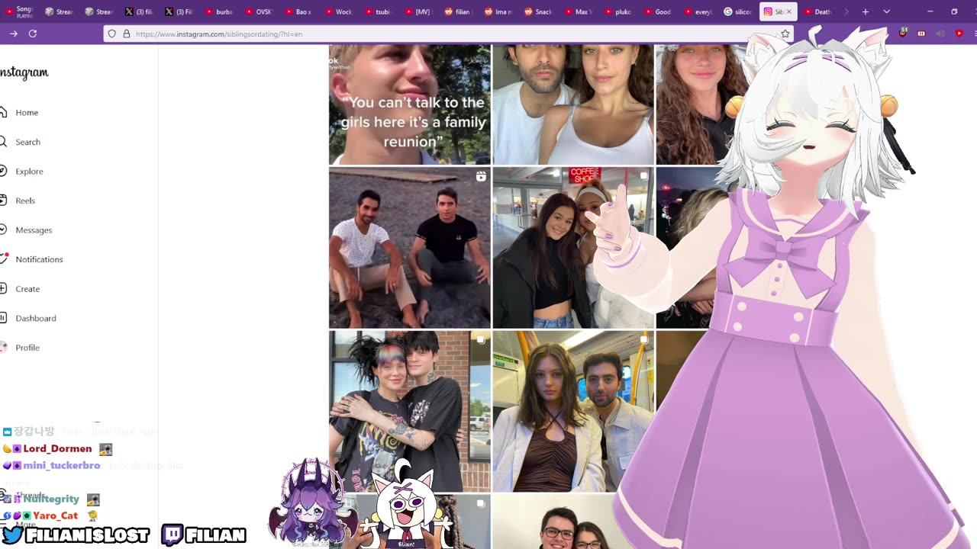The width and height of the screenshot is (977, 549).
Task: Switch to the Good YouTube tab
Action: click(657, 11)
